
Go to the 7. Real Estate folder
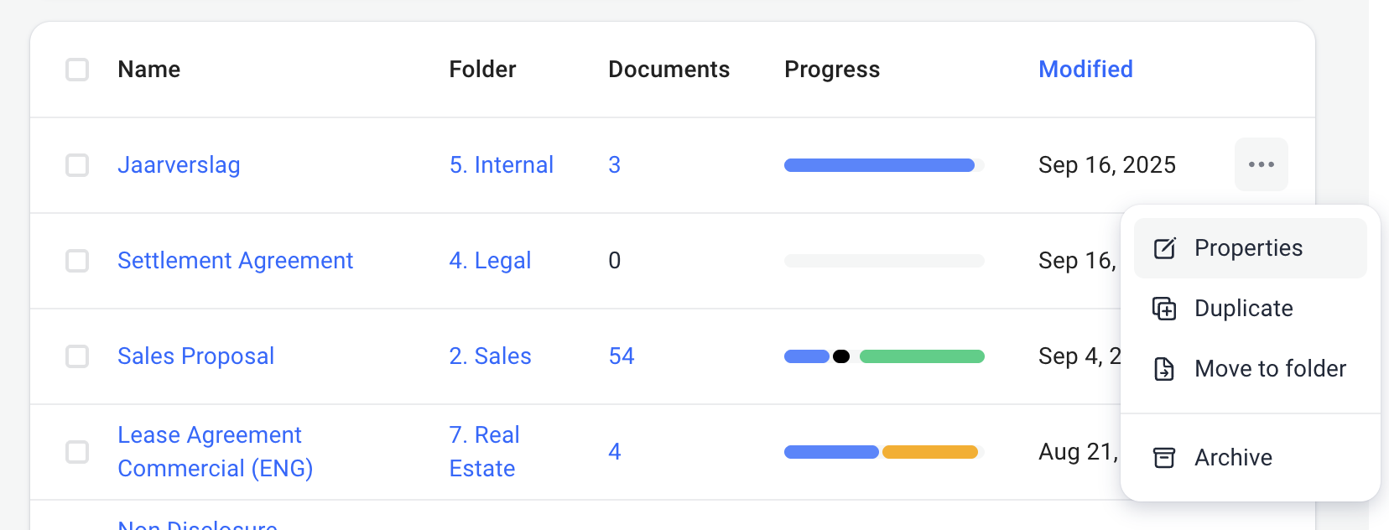tap(484, 452)
